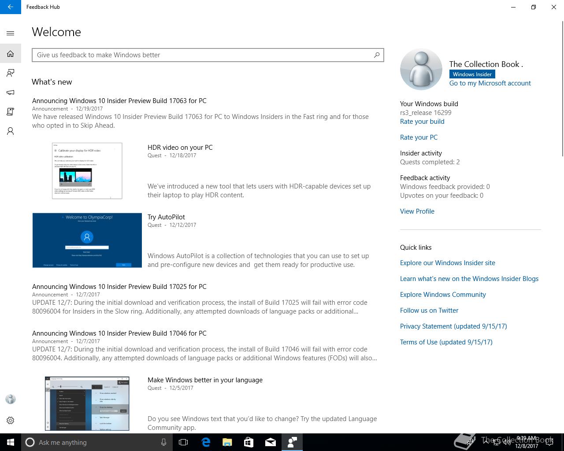Open the View Profile link
Image resolution: width=564 pixels, height=451 pixels.
(x=417, y=211)
